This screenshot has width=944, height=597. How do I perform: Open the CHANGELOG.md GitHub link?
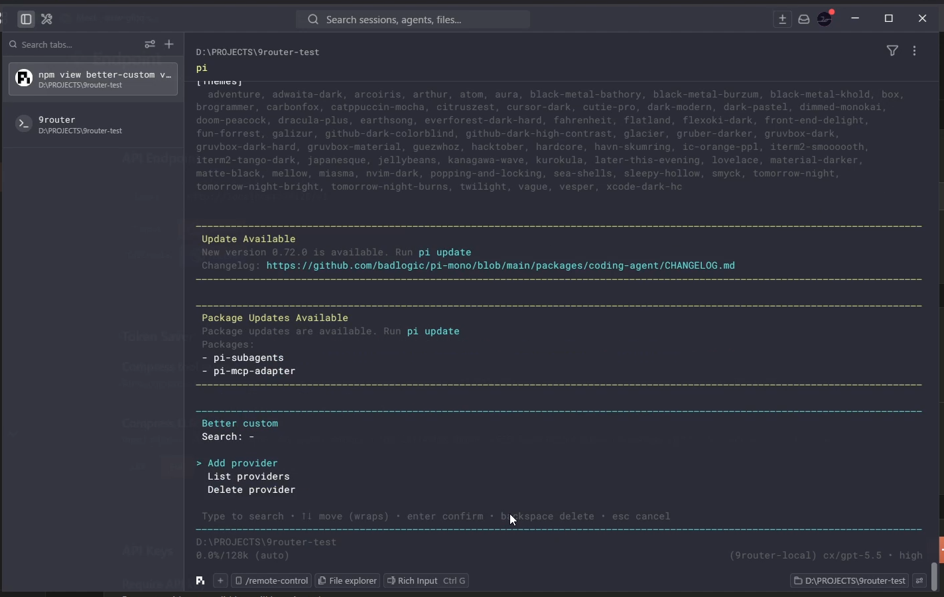point(501,265)
